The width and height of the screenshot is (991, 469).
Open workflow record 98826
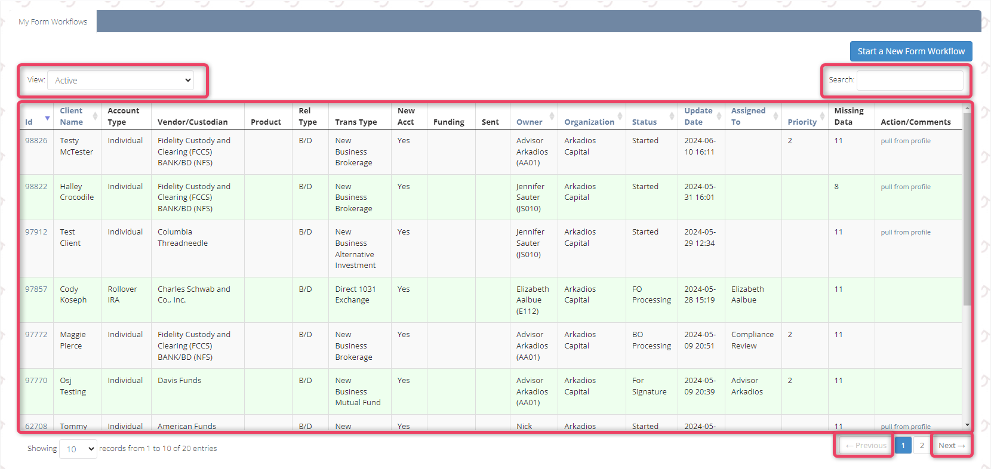click(36, 141)
